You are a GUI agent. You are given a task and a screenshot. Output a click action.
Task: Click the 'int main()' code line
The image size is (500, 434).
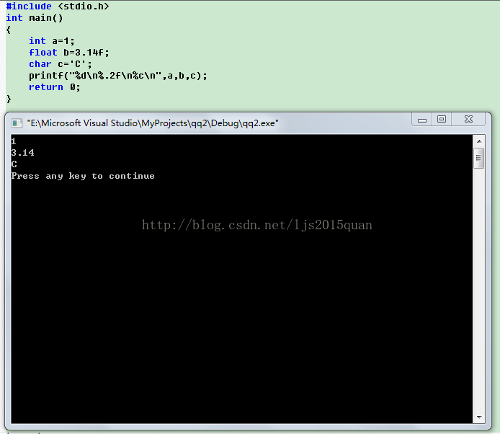point(35,18)
